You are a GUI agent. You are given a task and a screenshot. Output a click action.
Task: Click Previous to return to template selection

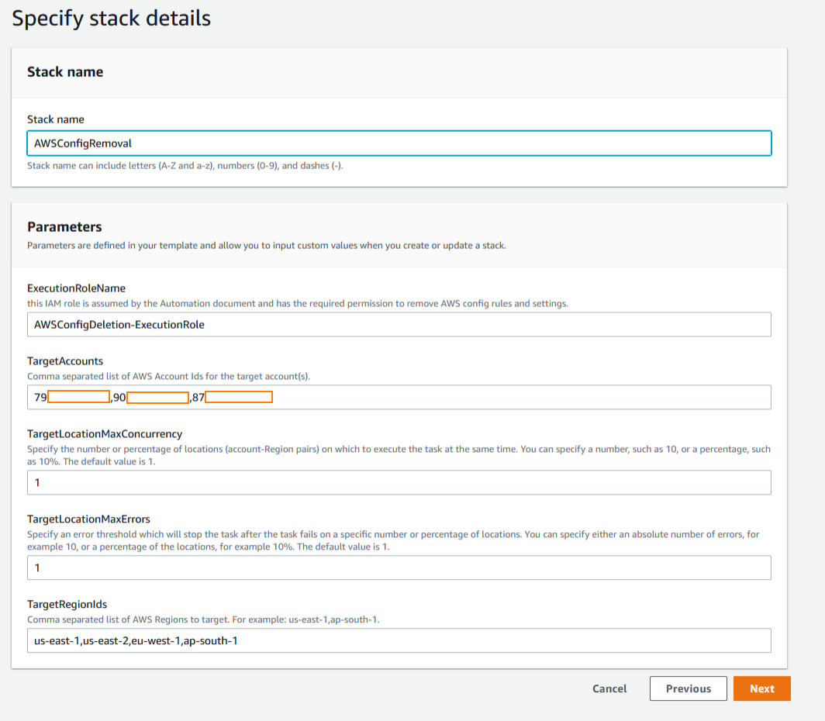[x=688, y=688]
